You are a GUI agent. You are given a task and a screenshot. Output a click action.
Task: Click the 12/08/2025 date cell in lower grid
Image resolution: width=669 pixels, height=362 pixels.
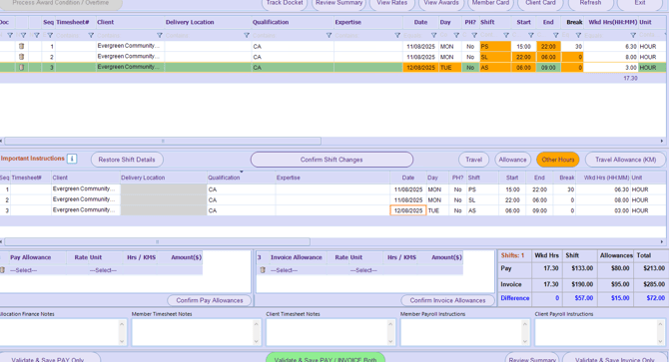pos(407,210)
